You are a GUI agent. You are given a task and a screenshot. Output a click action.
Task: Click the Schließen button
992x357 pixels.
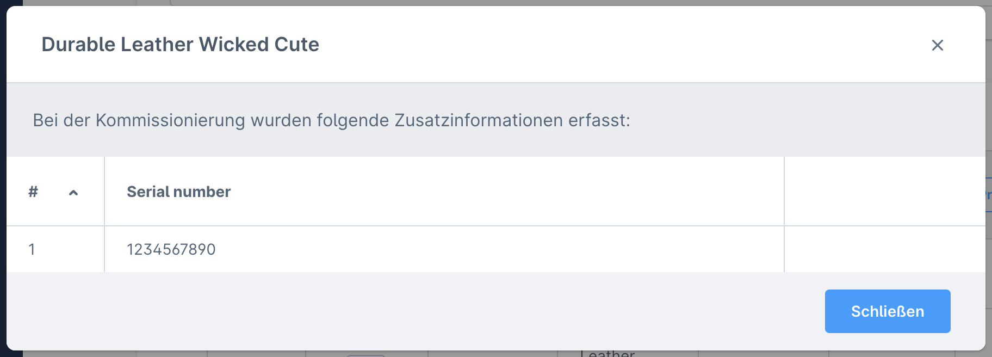coord(887,311)
